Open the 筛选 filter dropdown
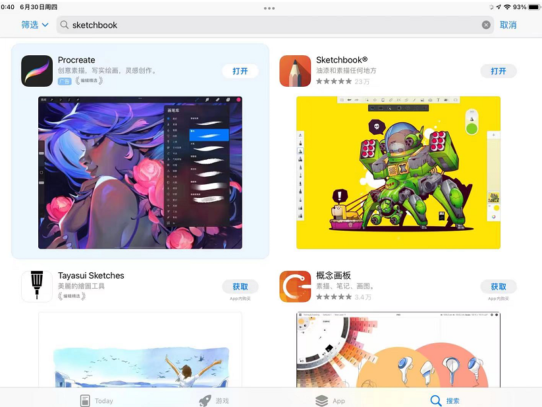This screenshot has height=407, width=542. pos(33,25)
